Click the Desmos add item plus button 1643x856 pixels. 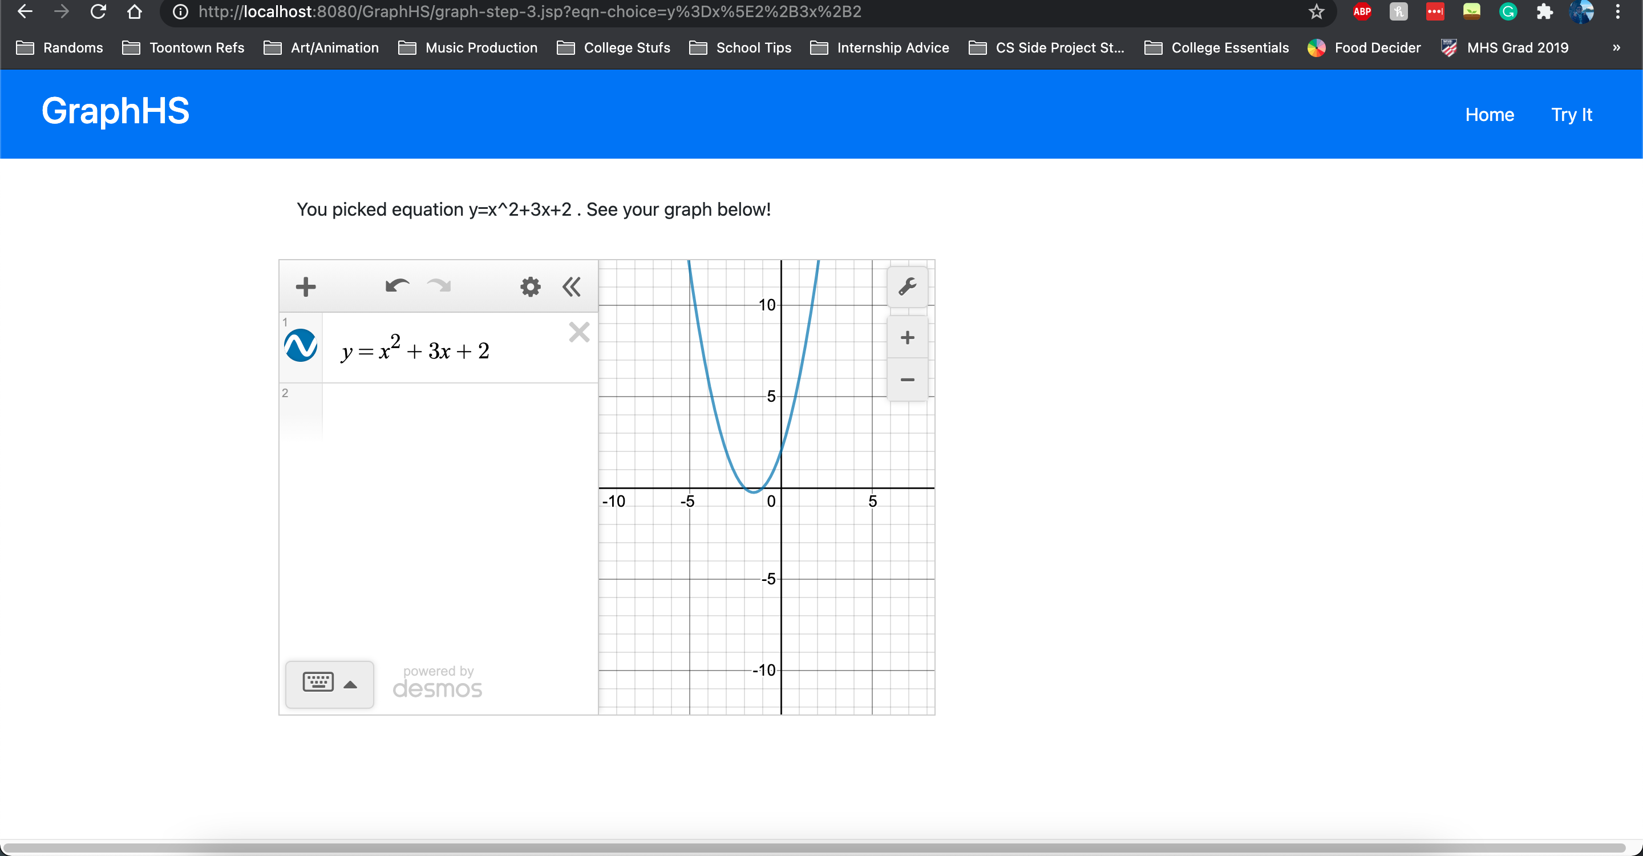(x=306, y=287)
